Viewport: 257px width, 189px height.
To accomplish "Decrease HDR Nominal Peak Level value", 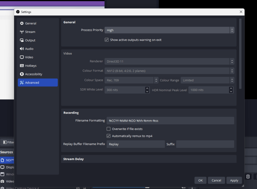I will (231, 92).
